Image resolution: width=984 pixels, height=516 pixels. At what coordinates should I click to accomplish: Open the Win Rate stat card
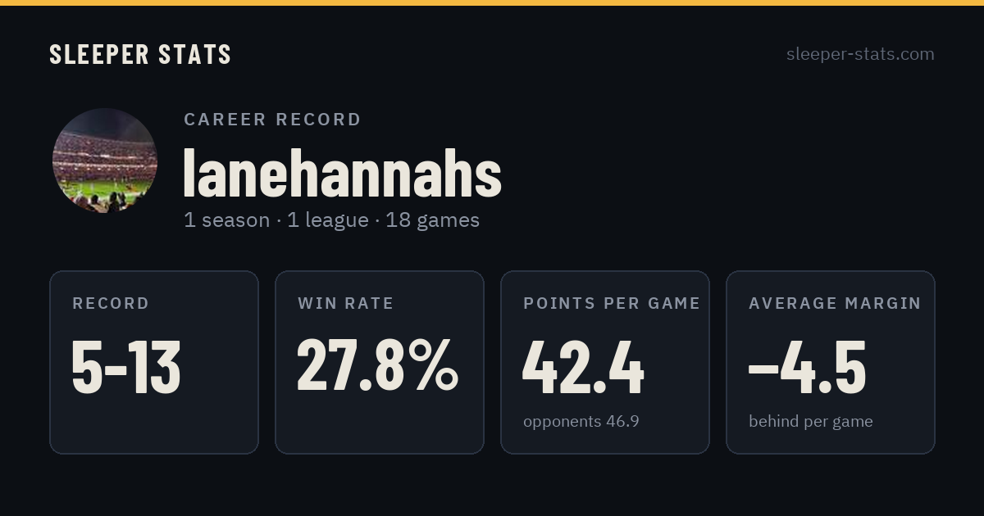tap(380, 362)
